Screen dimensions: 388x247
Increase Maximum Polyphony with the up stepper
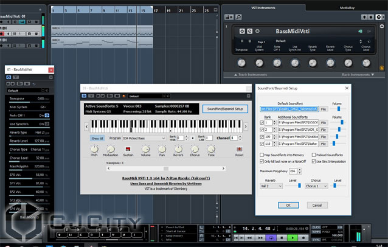300,170
